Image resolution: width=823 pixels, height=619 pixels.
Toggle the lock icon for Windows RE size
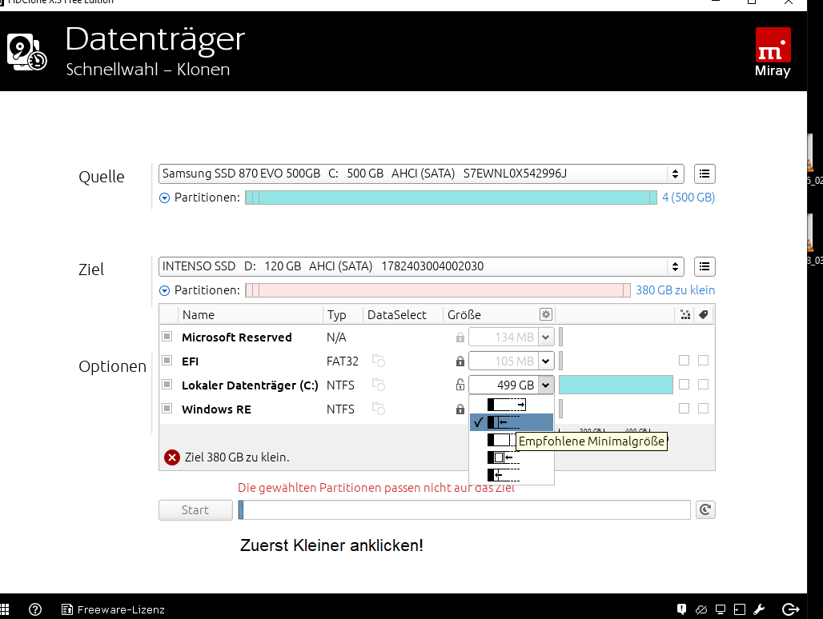(460, 409)
